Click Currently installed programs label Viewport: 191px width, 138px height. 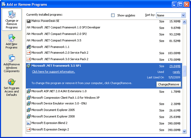tap(44, 15)
